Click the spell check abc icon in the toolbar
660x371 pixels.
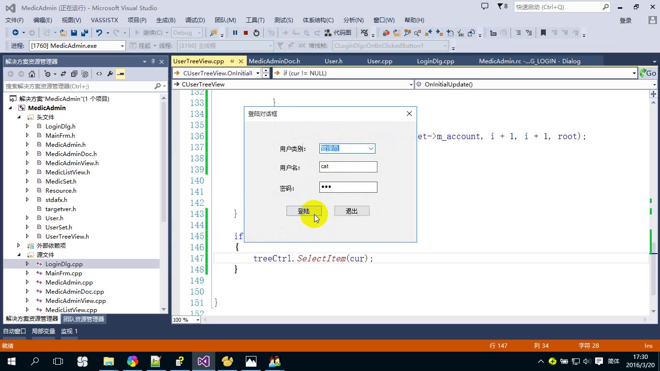click(x=460, y=33)
